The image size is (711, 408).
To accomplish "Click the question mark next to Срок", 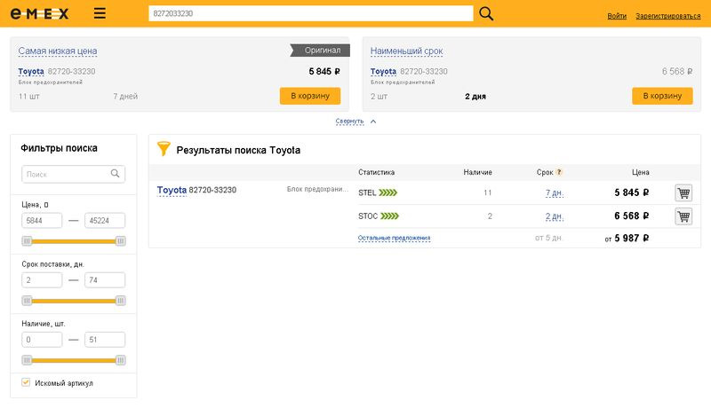I will [x=559, y=172].
